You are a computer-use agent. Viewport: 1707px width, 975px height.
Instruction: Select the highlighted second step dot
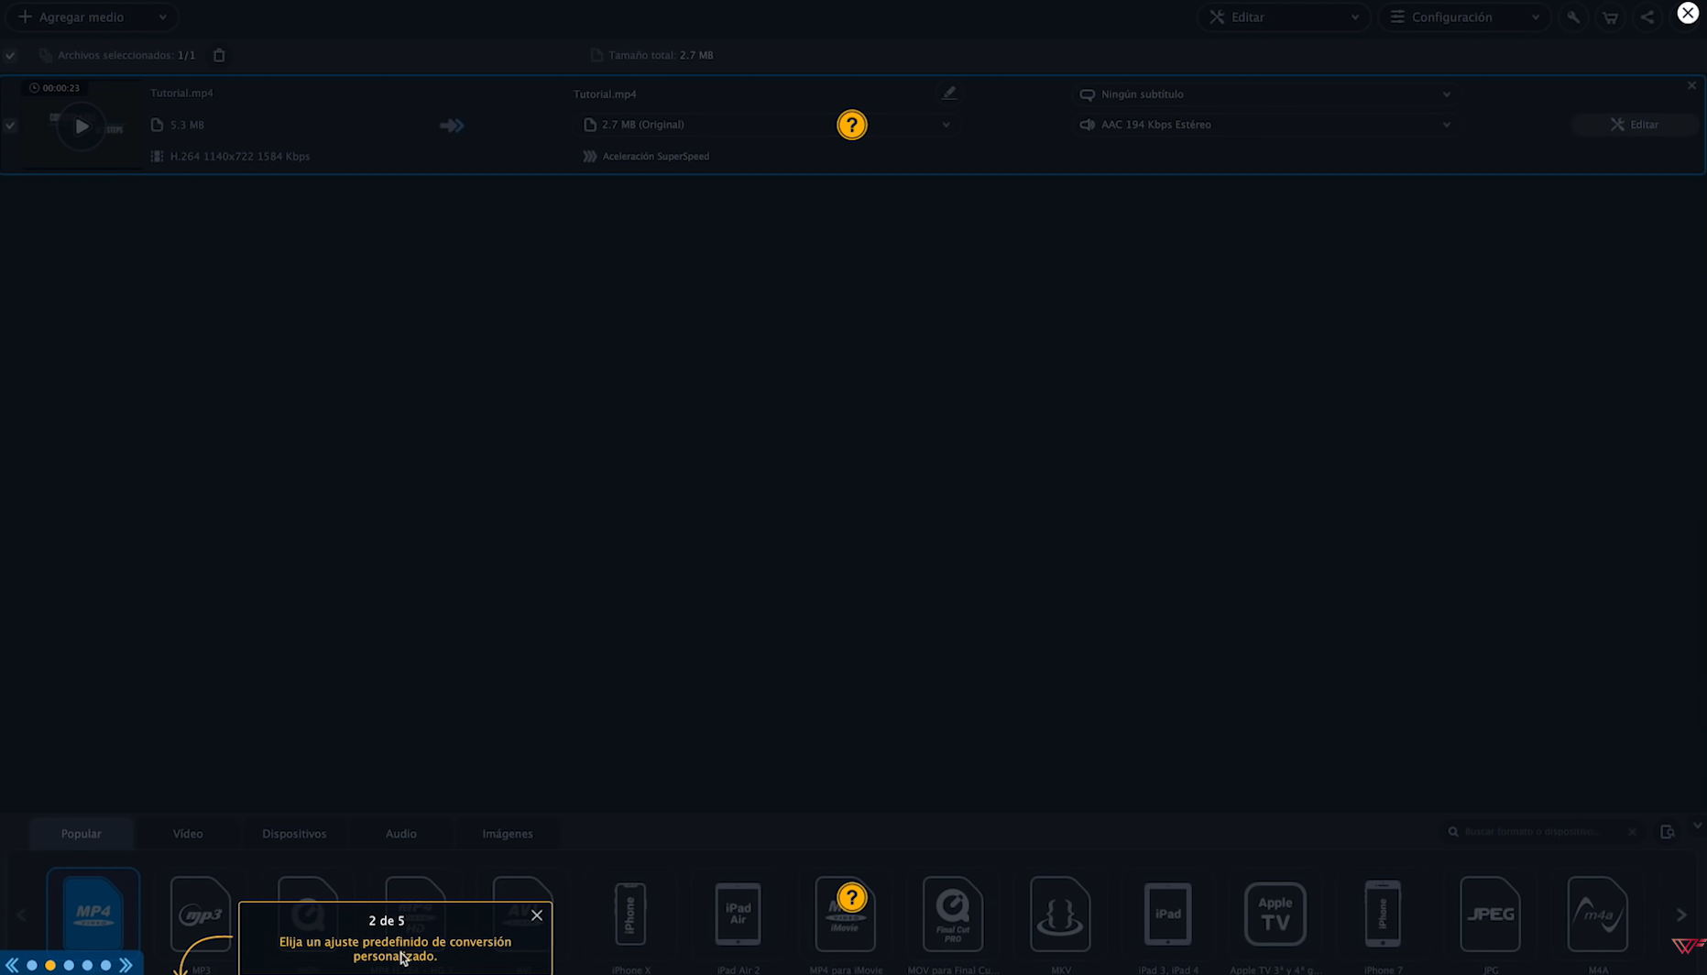[50, 965]
